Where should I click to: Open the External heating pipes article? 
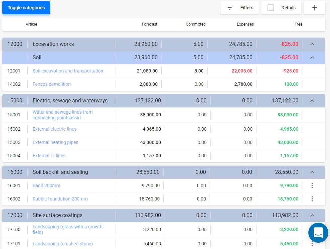pyautogui.click(x=55, y=142)
